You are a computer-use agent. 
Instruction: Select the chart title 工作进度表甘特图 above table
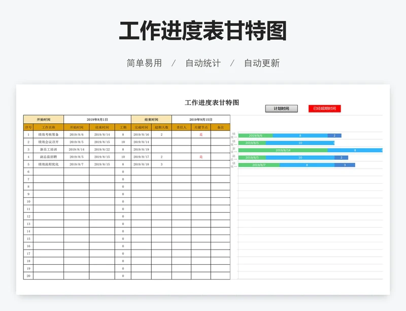[212, 102]
